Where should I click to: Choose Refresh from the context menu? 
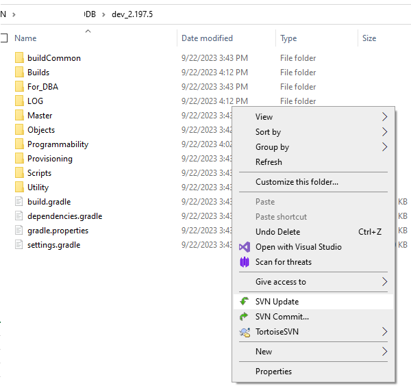269,162
